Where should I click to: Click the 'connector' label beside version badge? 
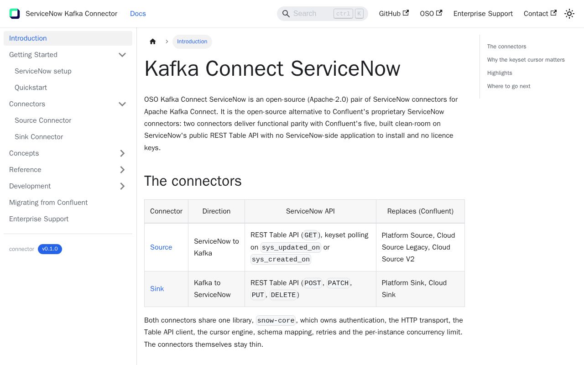pos(21,249)
